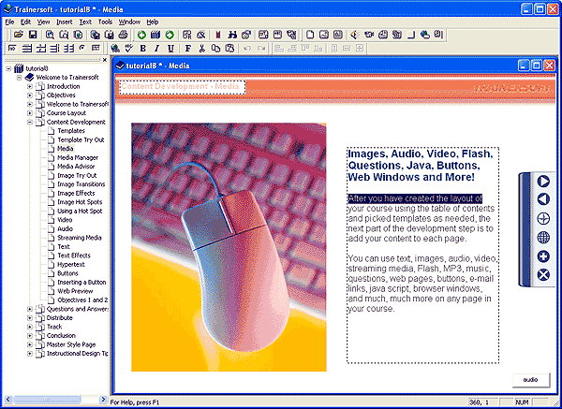
Task: Open the Edit menu
Action: [25, 22]
